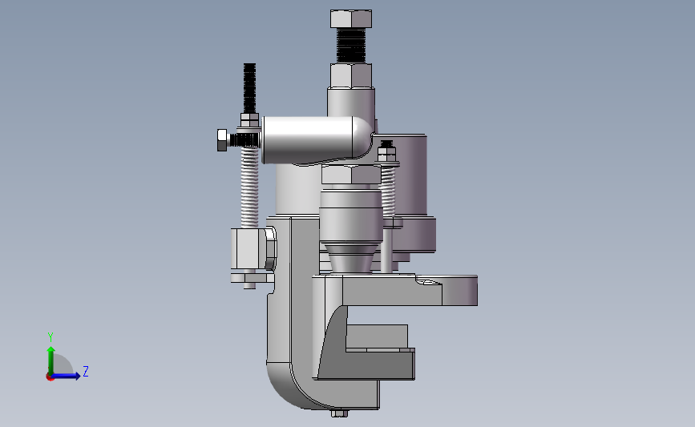Select the topmost hex bolt head
The width and height of the screenshot is (695, 427).
351,19
